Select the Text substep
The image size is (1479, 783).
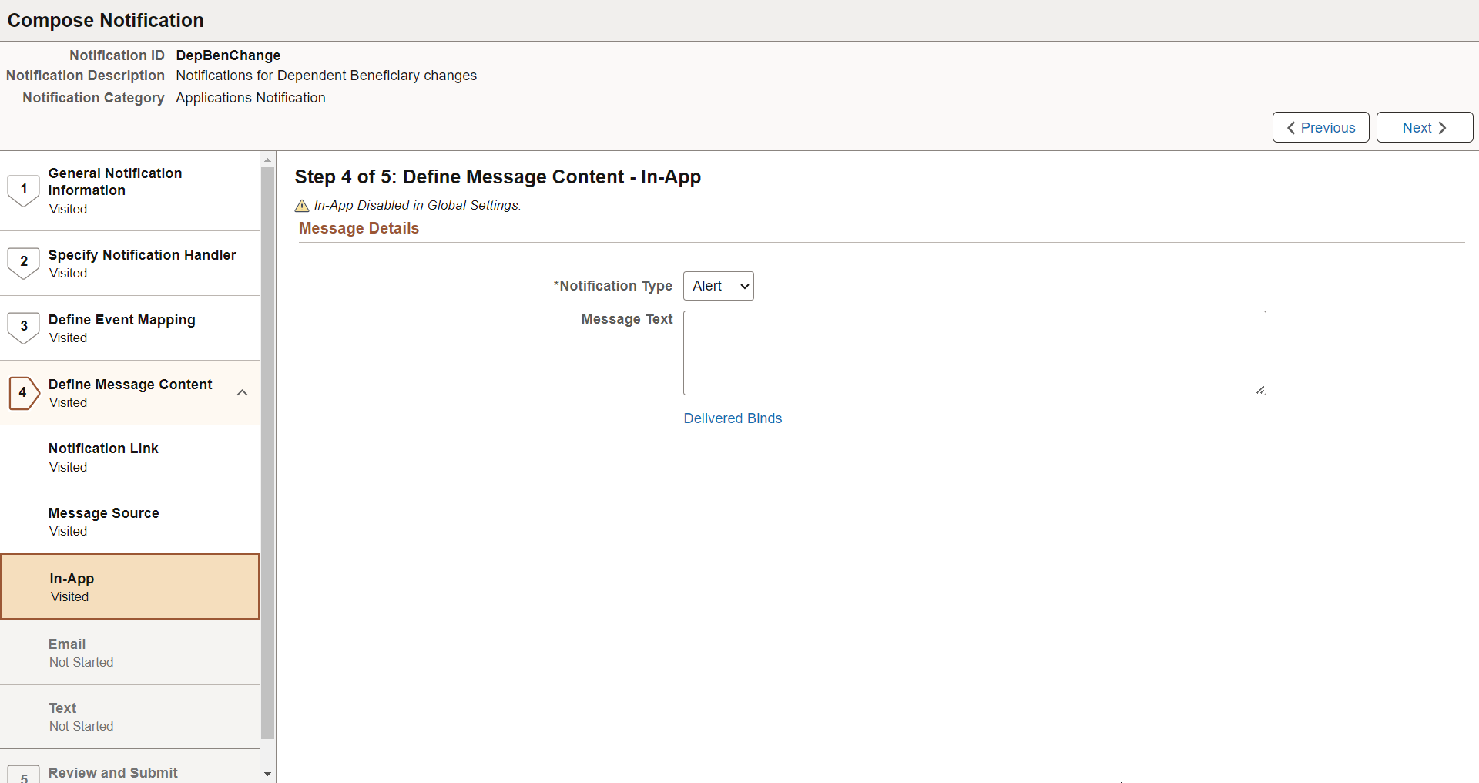(x=129, y=717)
